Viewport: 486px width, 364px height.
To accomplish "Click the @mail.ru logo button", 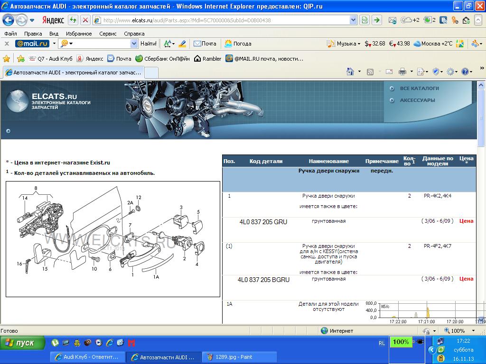I will (32, 44).
